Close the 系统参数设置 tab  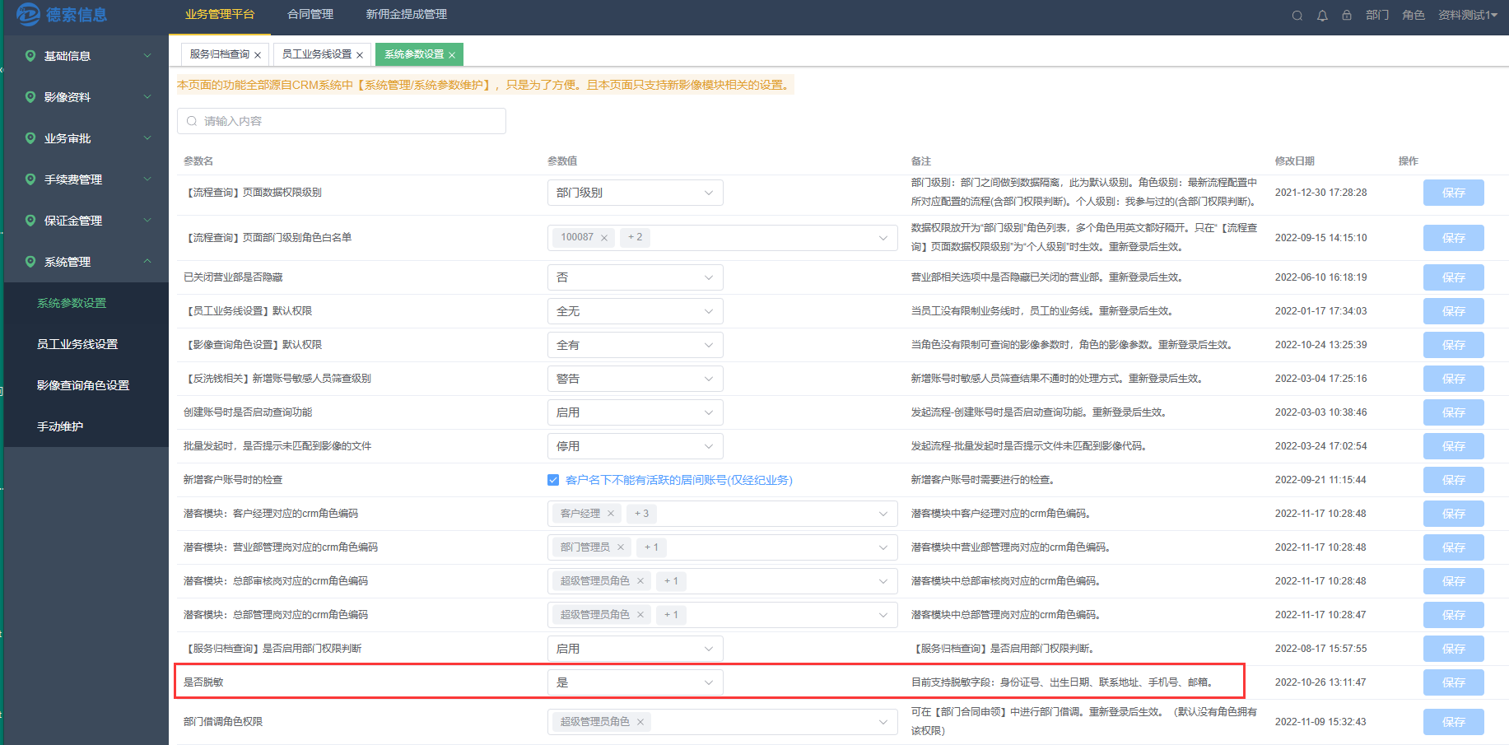[x=452, y=55]
